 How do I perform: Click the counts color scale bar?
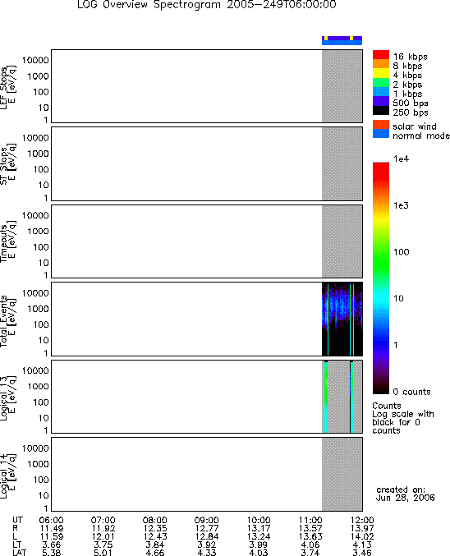pos(381,278)
